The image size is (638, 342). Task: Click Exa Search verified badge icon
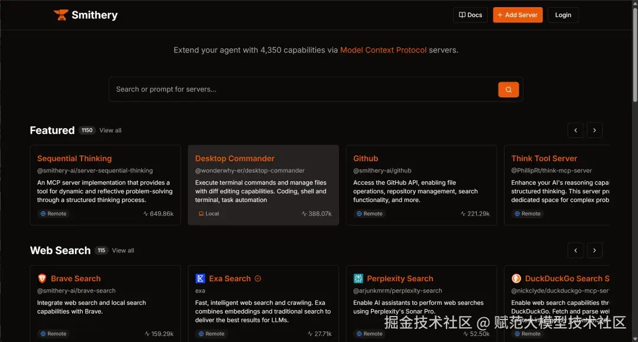point(258,279)
